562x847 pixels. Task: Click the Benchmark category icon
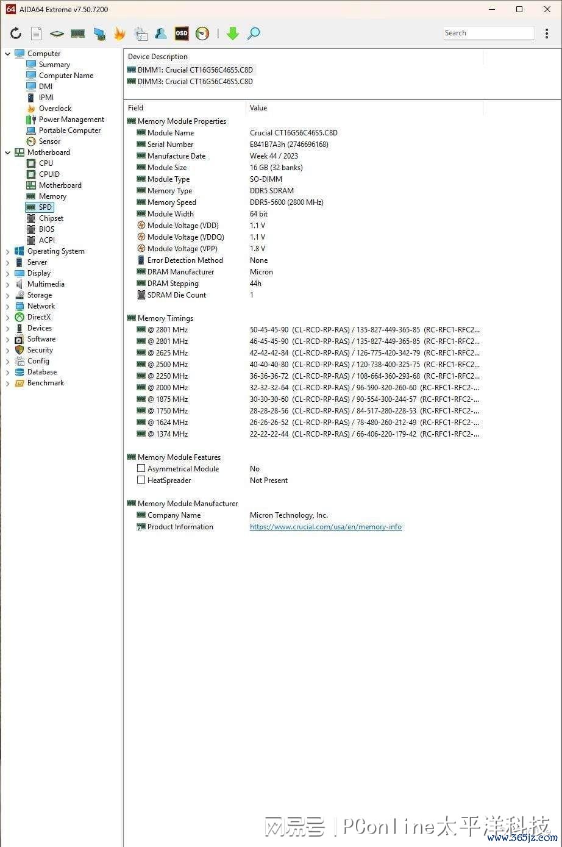coord(20,383)
